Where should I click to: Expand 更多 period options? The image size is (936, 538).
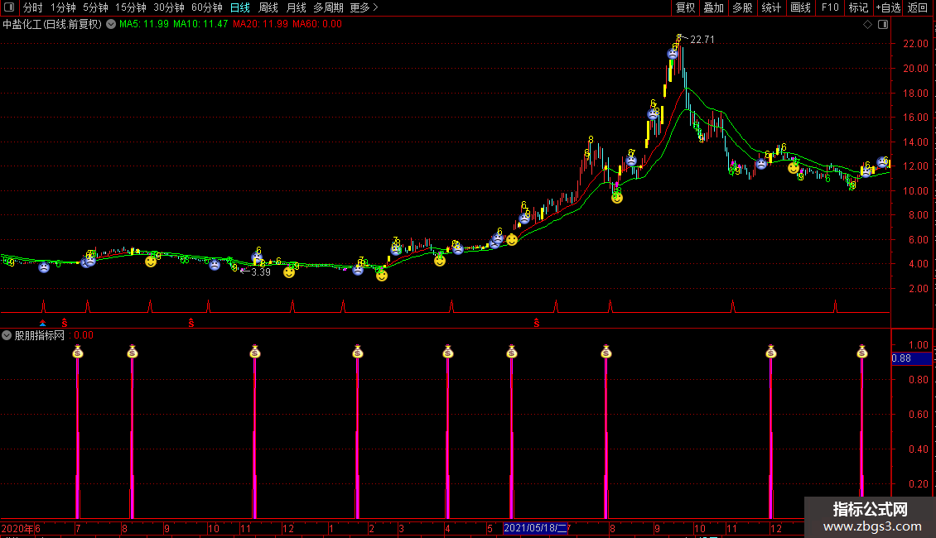point(364,7)
